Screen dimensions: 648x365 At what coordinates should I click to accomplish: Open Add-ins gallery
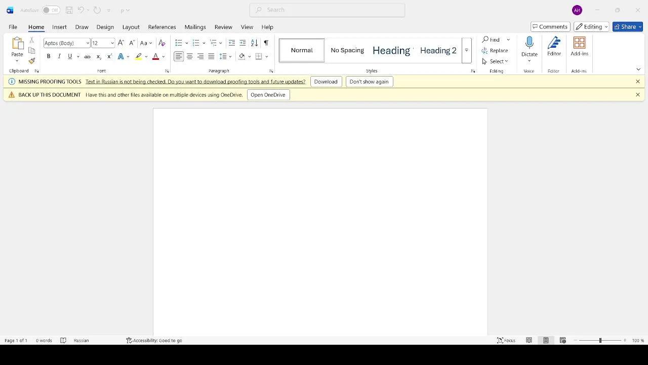(x=579, y=47)
